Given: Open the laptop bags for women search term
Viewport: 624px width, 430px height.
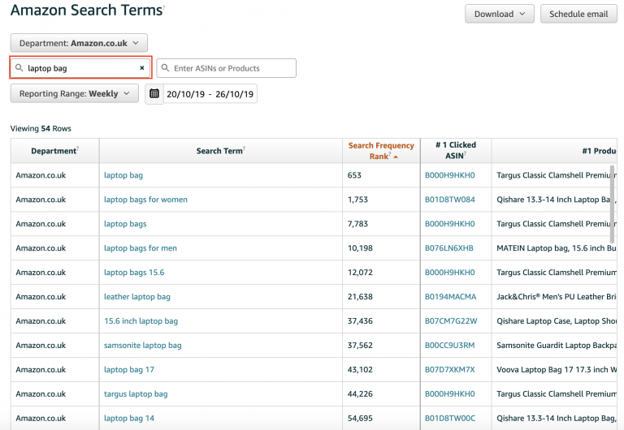Looking at the screenshot, I should point(145,200).
